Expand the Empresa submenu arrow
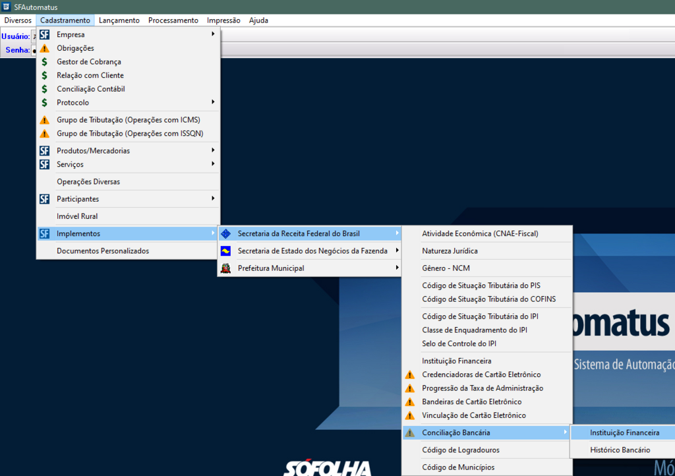Image resolution: width=675 pixels, height=476 pixels. coord(213,34)
